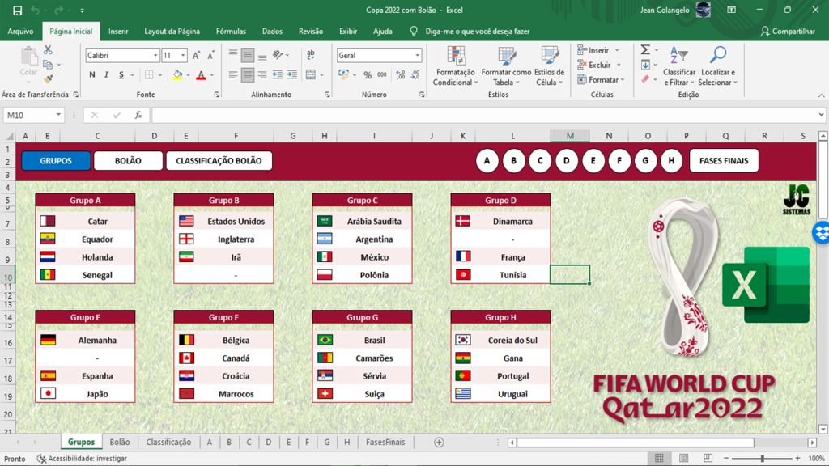The width and height of the screenshot is (829, 466).
Task: Toggle bold N formatting
Action: coord(92,75)
